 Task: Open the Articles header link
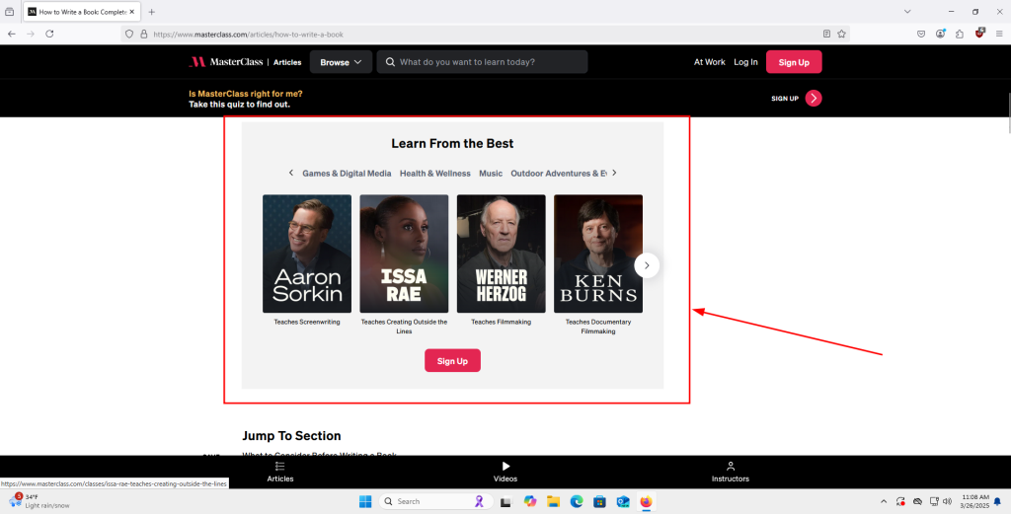(x=287, y=62)
